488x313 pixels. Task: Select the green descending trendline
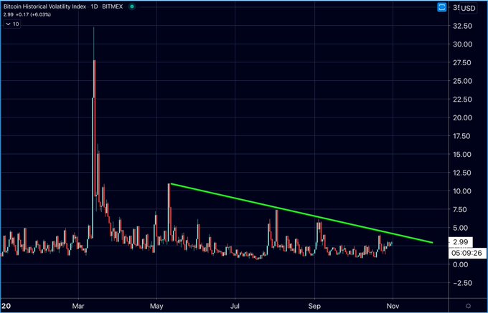pos(301,213)
